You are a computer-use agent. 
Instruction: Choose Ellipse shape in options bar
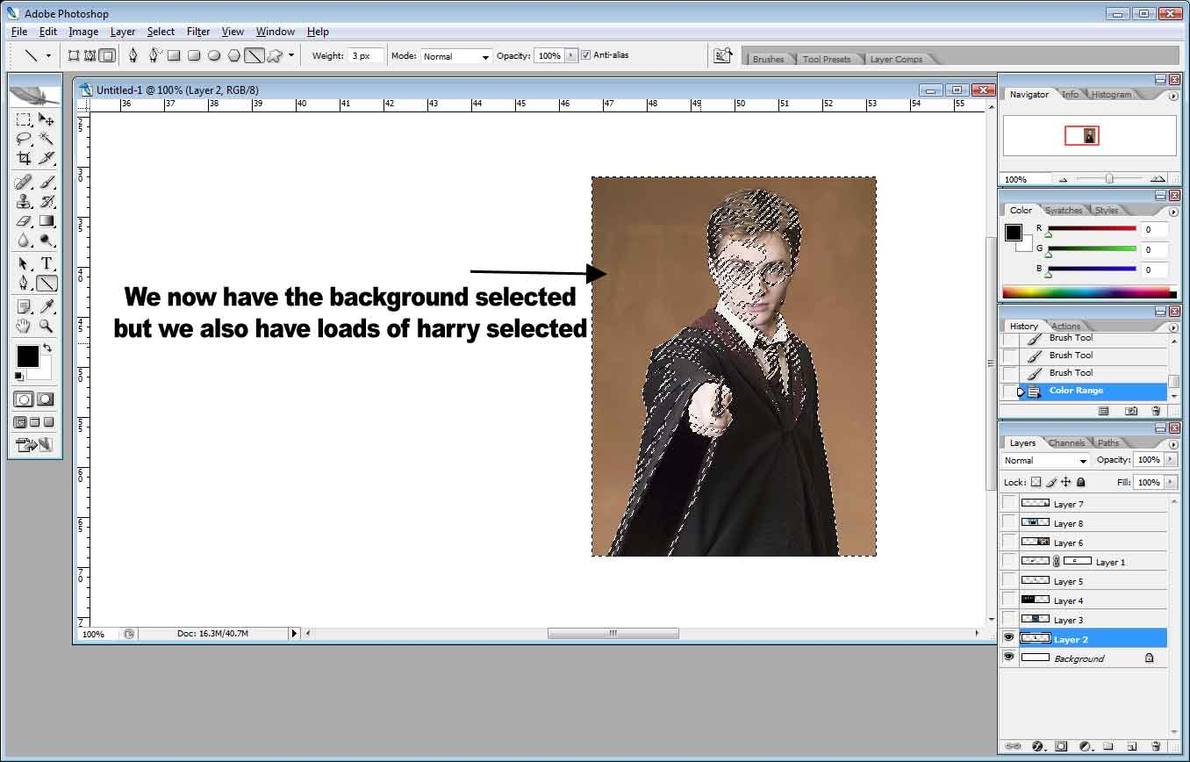pyautogui.click(x=214, y=55)
